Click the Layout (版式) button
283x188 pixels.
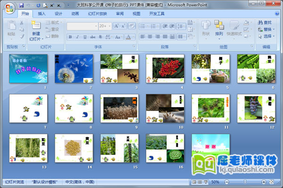click(x=54, y=22)
